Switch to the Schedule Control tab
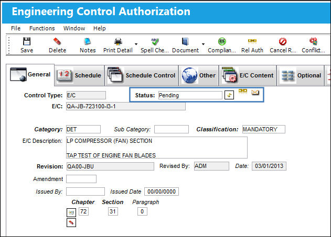 click(x=142, y=75)
